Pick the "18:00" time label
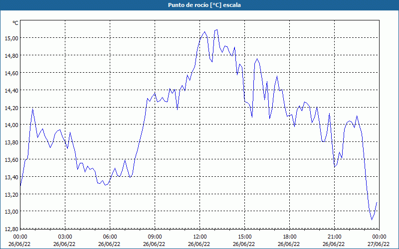 click(x=290, y=237)
